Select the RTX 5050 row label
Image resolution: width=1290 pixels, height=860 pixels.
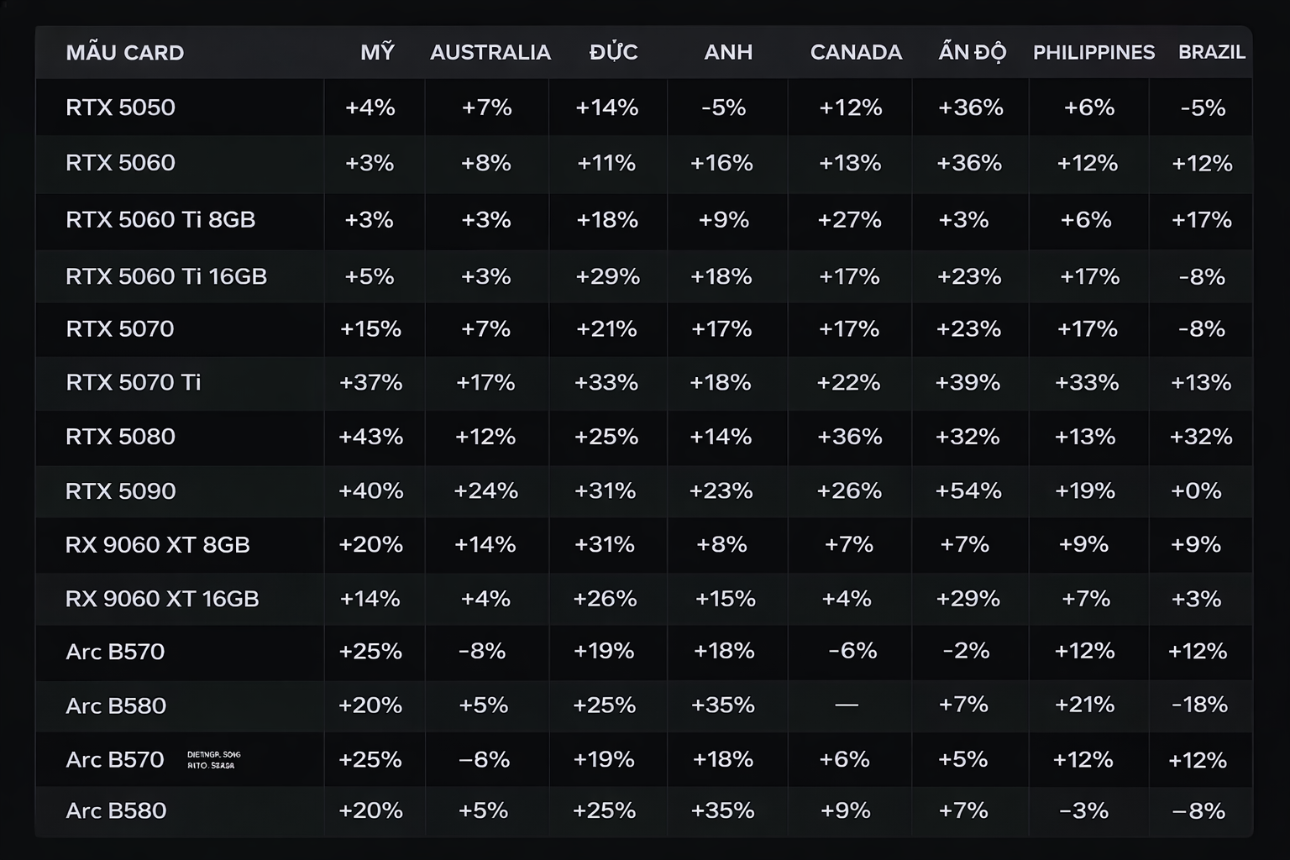120,107
